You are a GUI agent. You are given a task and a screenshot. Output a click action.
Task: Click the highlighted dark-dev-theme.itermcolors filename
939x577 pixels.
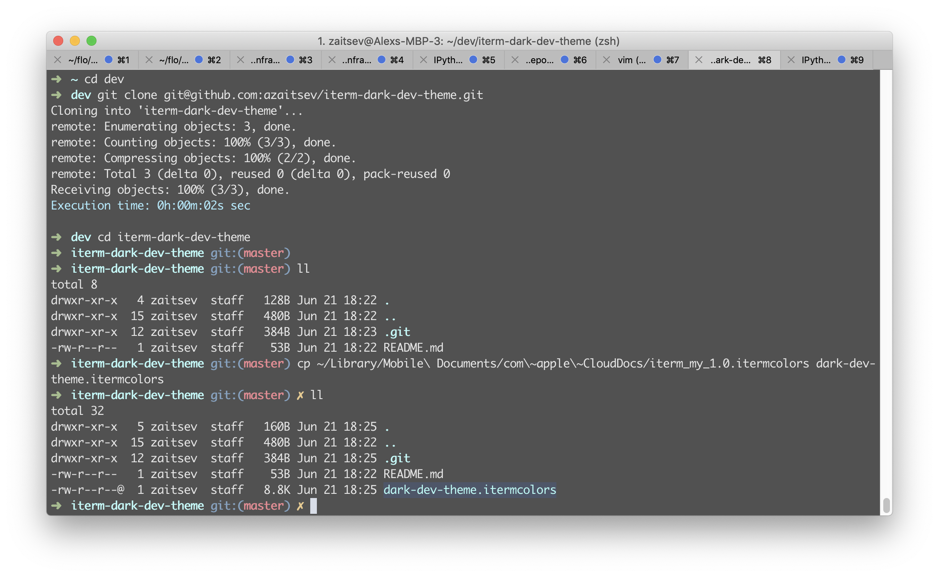469,490
